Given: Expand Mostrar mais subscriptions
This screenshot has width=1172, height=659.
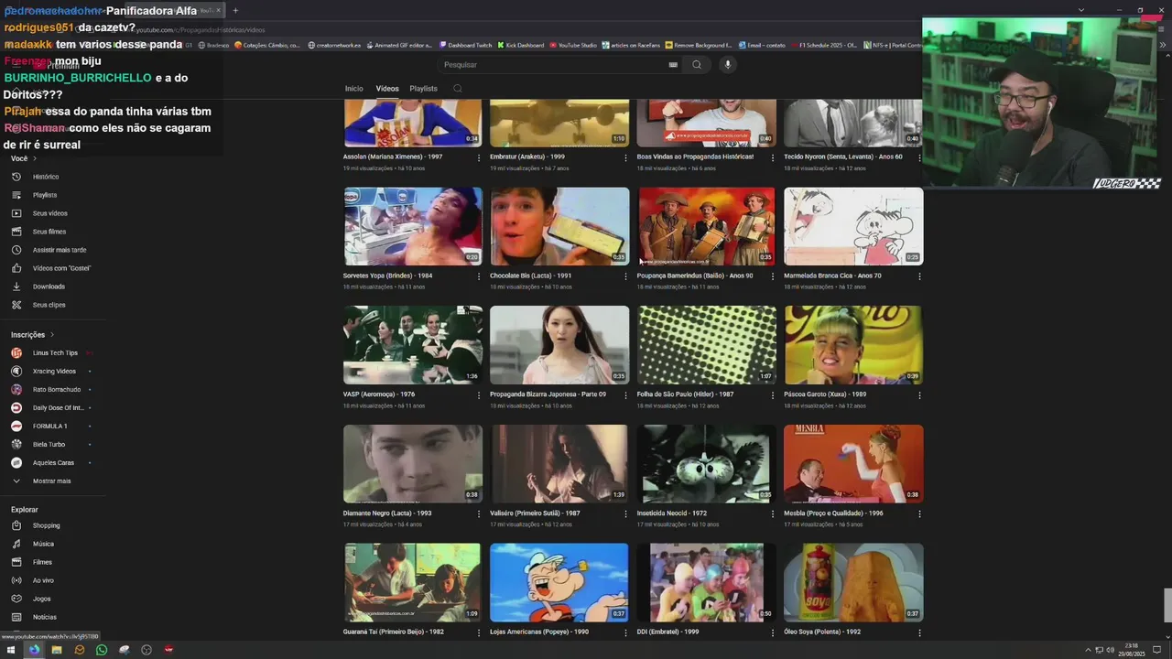Looking at the screenshot, I should pyautogui.click(x=51, y=481).
